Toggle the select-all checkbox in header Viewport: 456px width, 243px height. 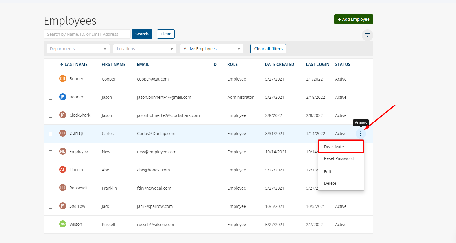tap(51, 64)
